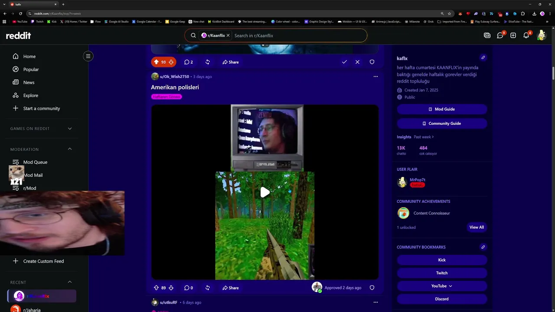555x312 pixels.
Task: Open options menu for u/utkuRF post
Action: [x=375, y=302]
